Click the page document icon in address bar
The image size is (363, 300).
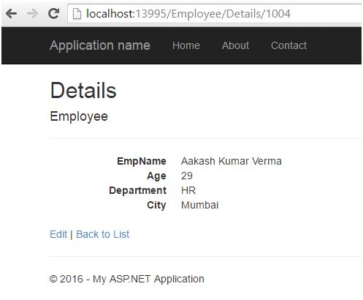pos(77,14)
